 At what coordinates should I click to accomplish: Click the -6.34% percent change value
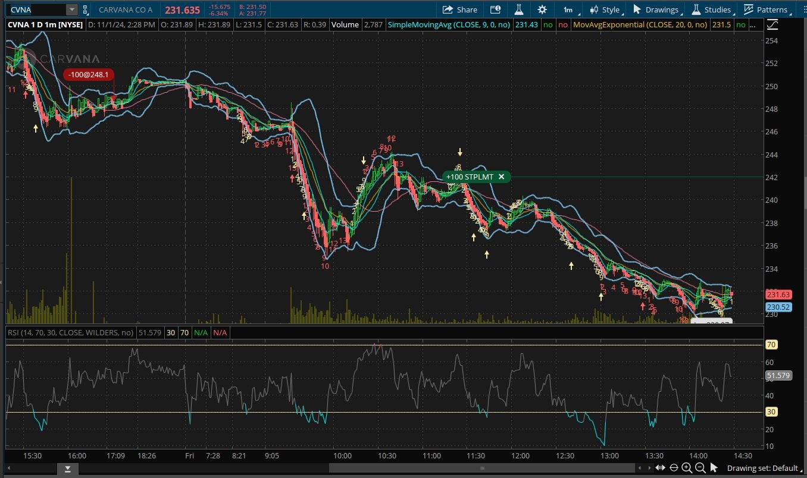click(x=218, y=13)
